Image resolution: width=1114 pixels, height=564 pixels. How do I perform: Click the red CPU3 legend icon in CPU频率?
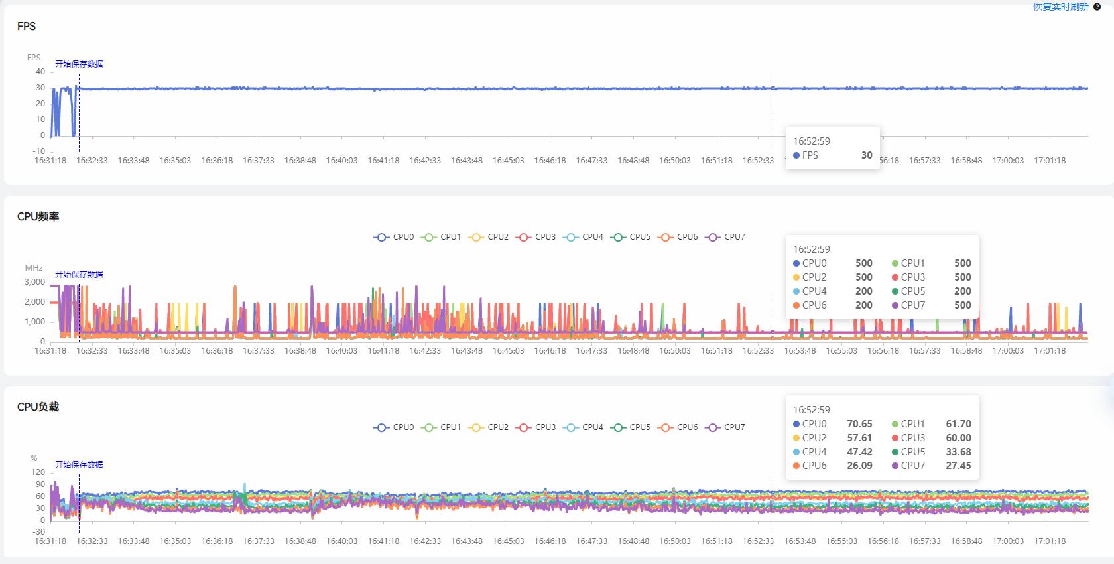pos(524,237)
